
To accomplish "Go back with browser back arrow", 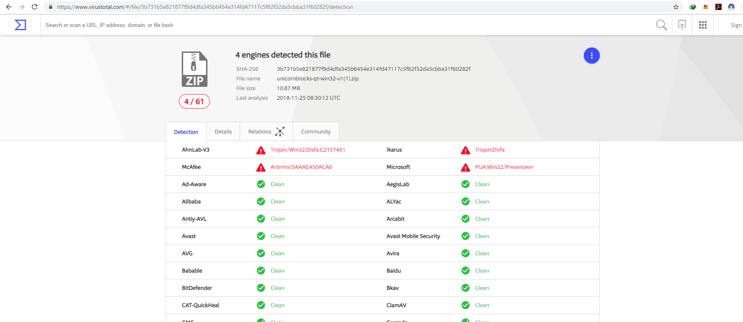I will (9, 7).
